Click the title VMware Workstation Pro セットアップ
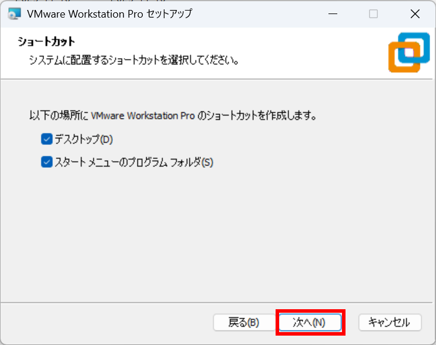Image resolution: width=436 pixels, height=345 pixels. click(x=109, y=14)
